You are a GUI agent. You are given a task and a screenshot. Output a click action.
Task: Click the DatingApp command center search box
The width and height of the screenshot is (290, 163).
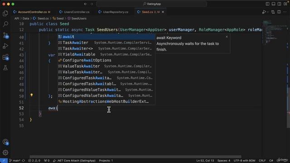[x=152, y=4]
